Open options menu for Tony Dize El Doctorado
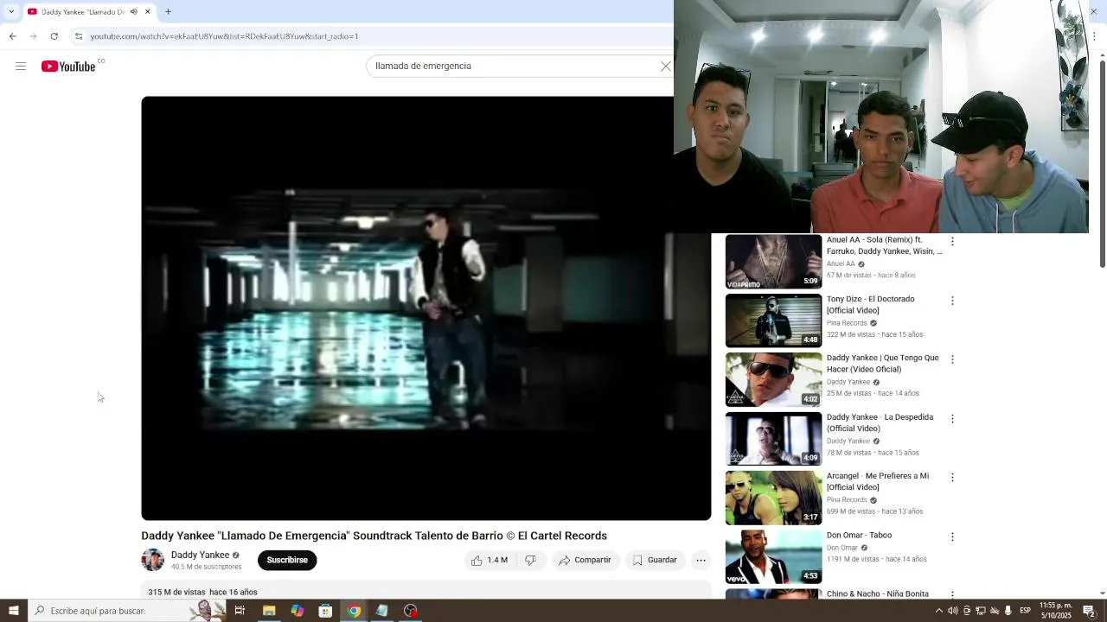The width and height of the screenshot is (1107, 622). (952, 301)
